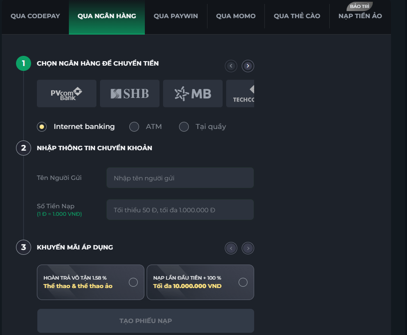Viewport: 407px width, 335px height.
Task: Select the Tại quầy radio option
Action: (x=184, y=127)
